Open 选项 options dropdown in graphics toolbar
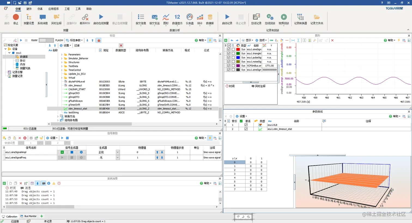Viewport: 412px width, 223px height. tap(261, 40)
